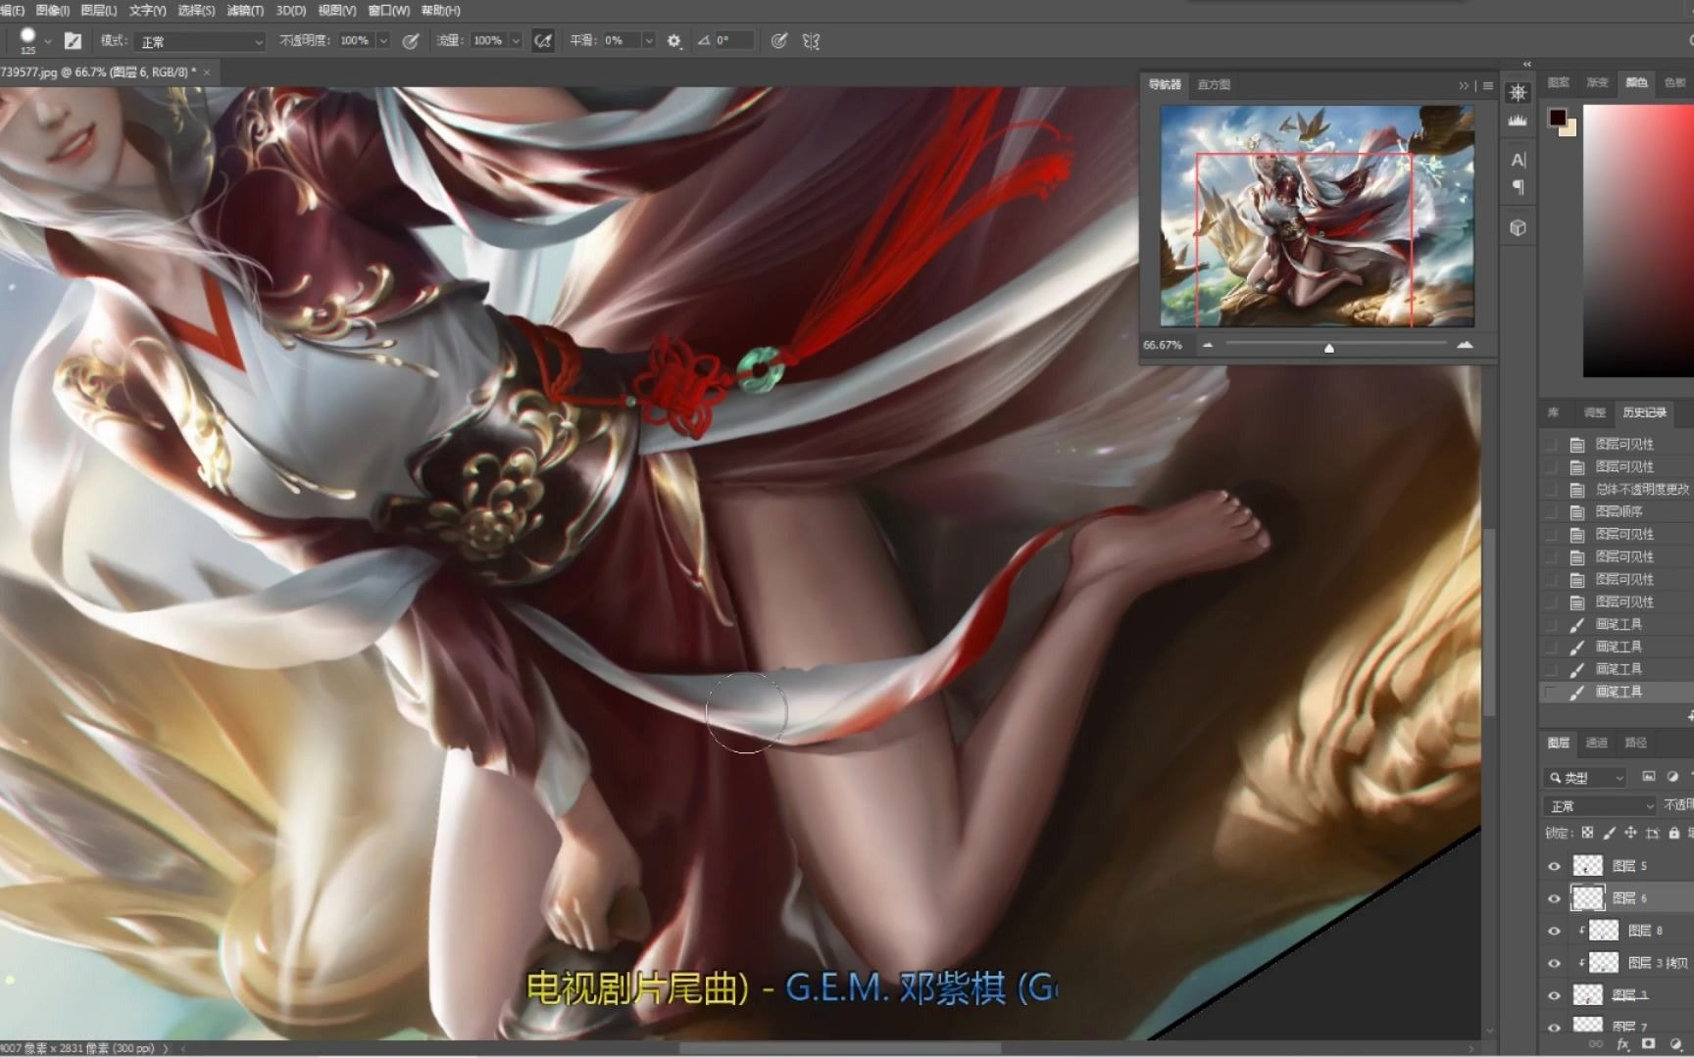Toggle the brush settings panel icon
The image size is (1694, 1058).
73,41
